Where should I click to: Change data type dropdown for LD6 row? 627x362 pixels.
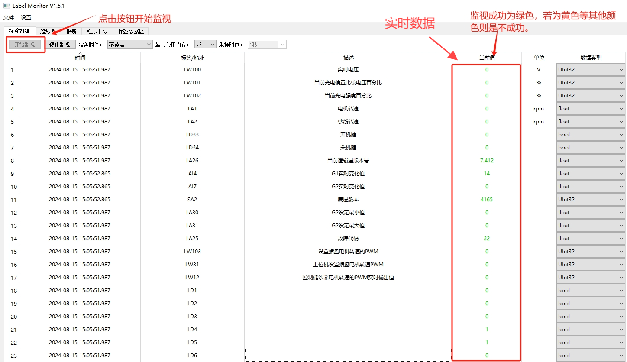click(x=591, y=356)
